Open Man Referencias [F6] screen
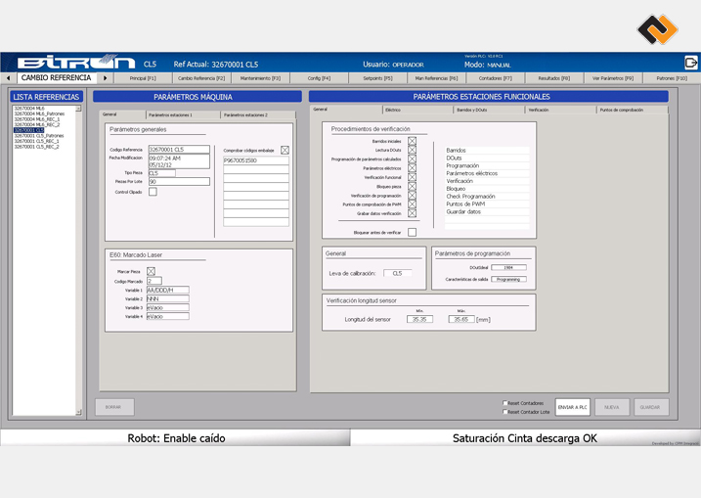 tap(436, 78)
